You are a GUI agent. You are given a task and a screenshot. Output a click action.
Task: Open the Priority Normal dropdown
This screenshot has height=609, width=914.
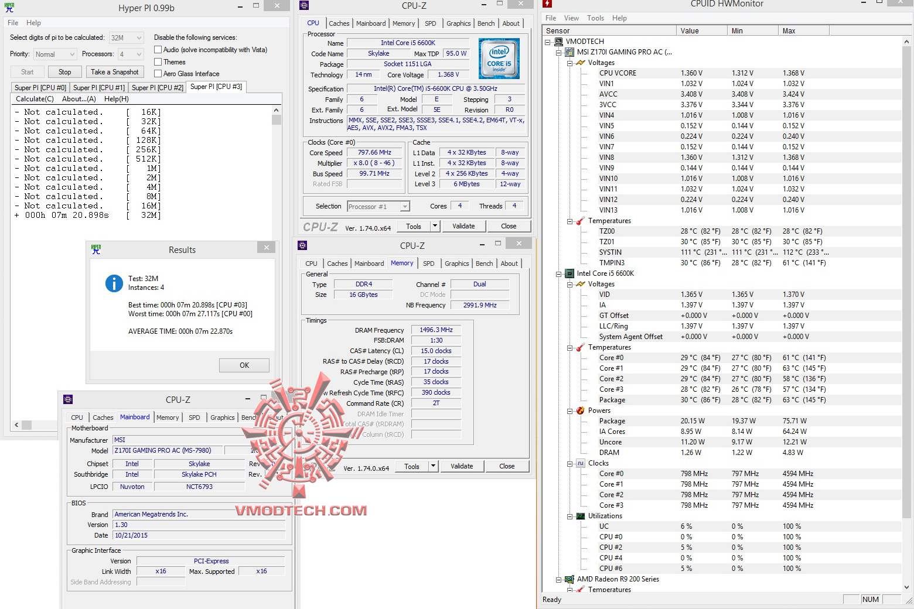(55, 54)
